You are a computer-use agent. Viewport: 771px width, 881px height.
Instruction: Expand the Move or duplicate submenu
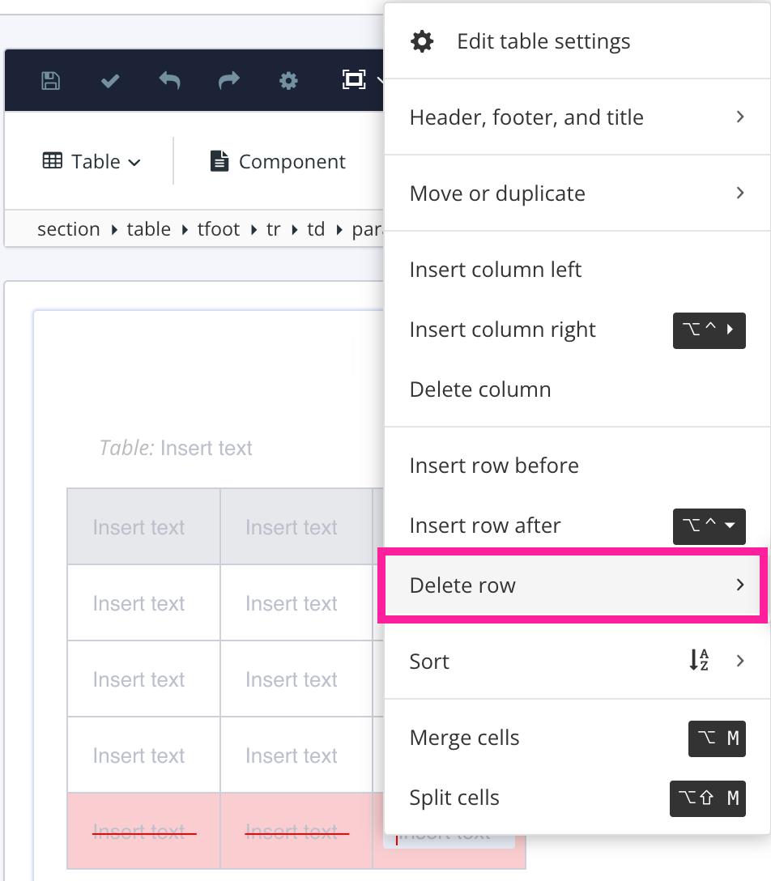click(739, 193)
